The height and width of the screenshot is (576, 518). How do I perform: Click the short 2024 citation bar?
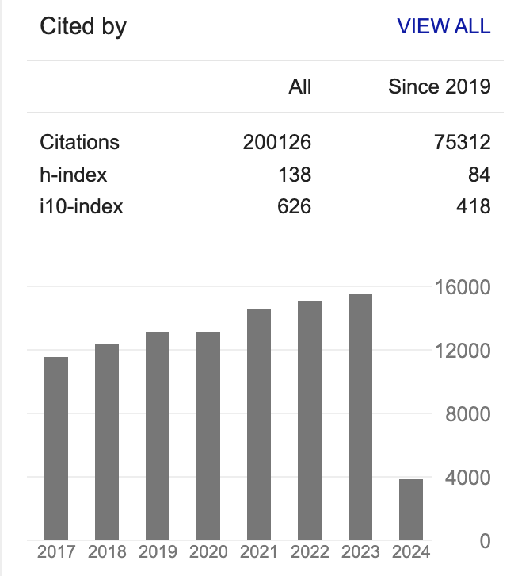(x=411, y=509)
